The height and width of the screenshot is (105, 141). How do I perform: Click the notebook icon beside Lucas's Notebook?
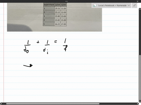[95, 6]
